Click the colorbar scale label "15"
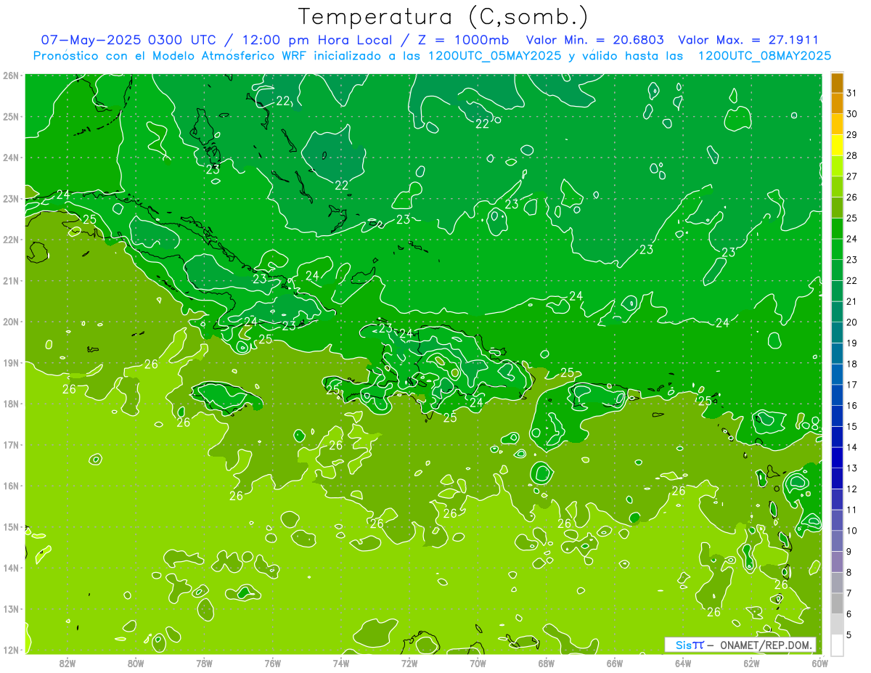This screenshot has width=871, height=673. pyautogui.click(x=851, y=426)
